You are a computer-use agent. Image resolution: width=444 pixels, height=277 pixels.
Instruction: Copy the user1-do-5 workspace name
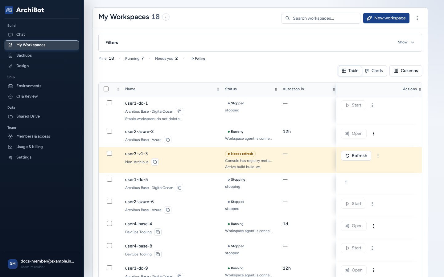pos(179,188)
